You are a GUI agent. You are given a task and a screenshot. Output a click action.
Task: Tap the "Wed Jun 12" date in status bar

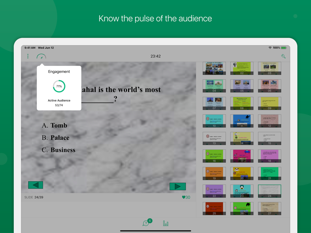click(x=46, y=48)
